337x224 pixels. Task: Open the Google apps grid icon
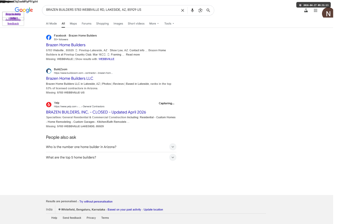click(315, 10)
